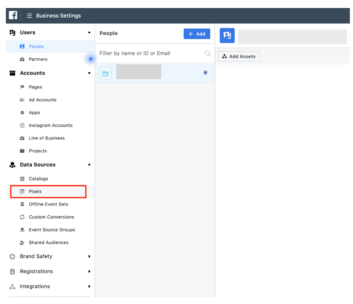Click the Catalogs grid icon
Screen dimensions: 353x304
coord(22,179)
